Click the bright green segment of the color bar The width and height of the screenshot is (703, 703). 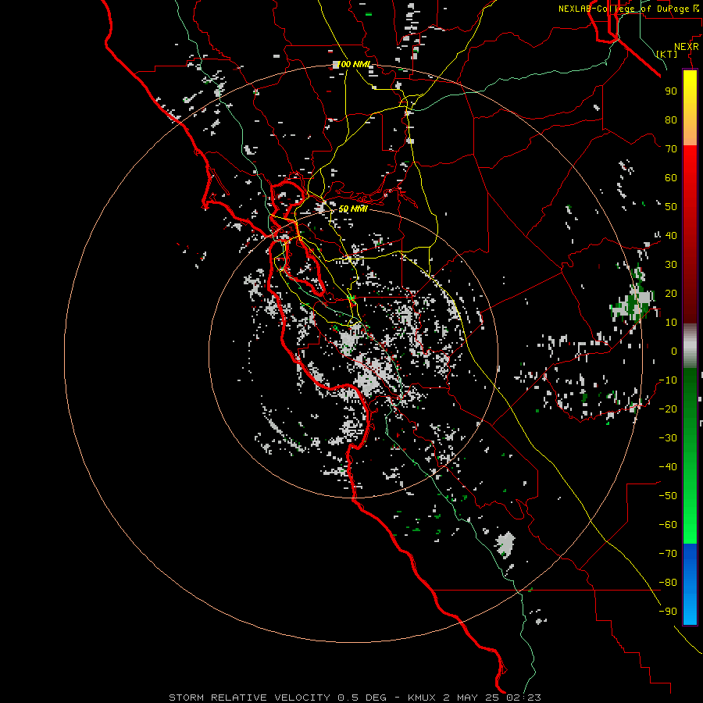click(x=690, y=516)
